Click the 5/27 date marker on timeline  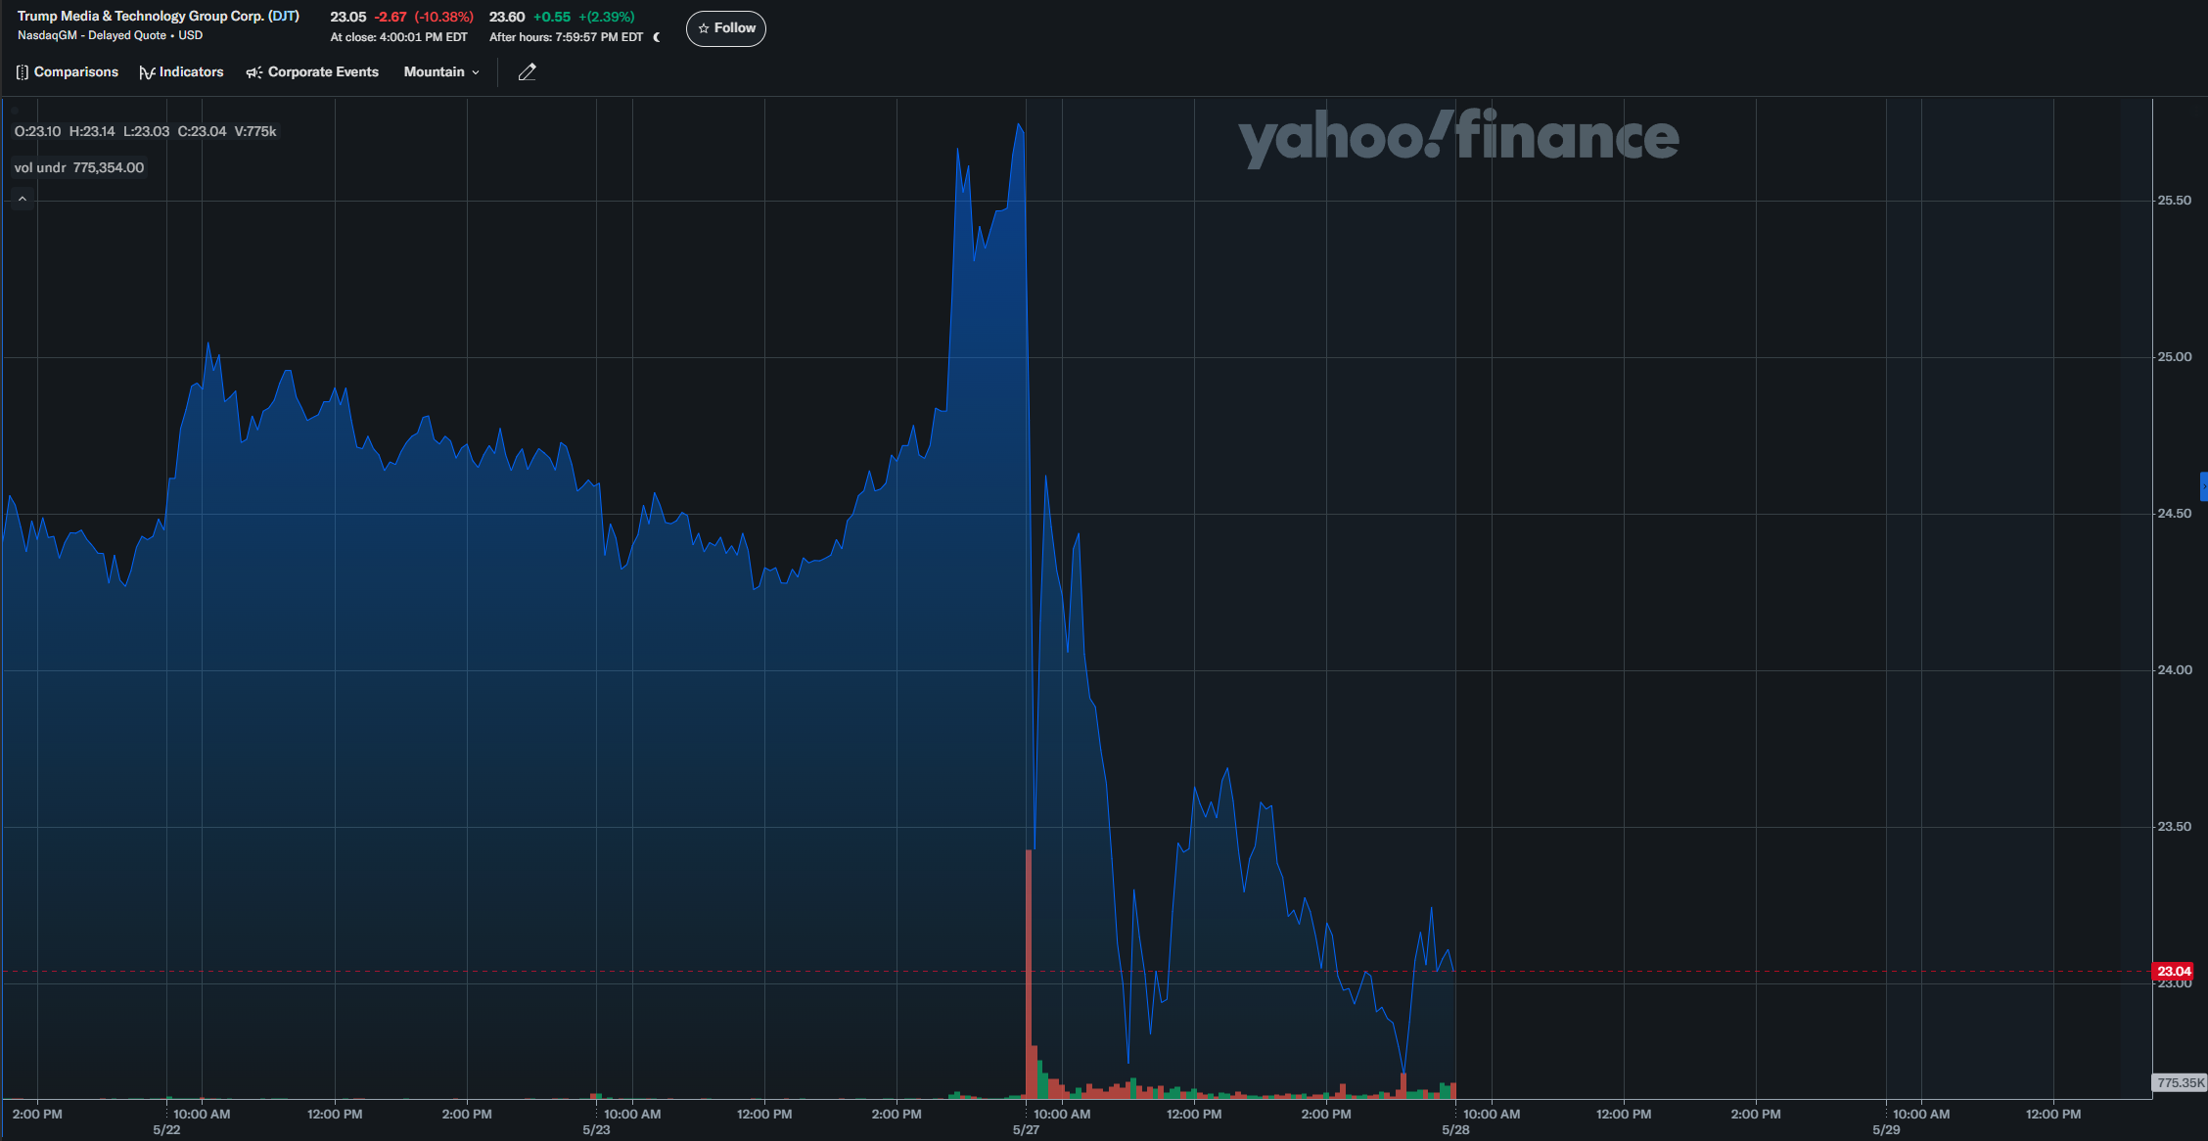click(x=1026, y=1130)
